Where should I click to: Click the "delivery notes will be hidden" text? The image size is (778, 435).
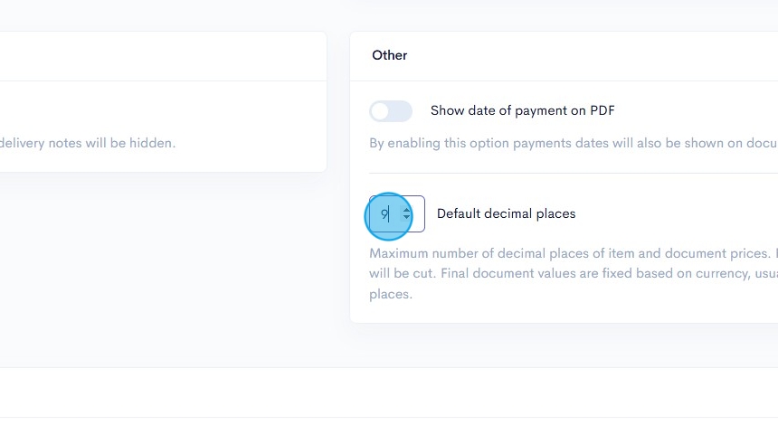click(89, 143)
